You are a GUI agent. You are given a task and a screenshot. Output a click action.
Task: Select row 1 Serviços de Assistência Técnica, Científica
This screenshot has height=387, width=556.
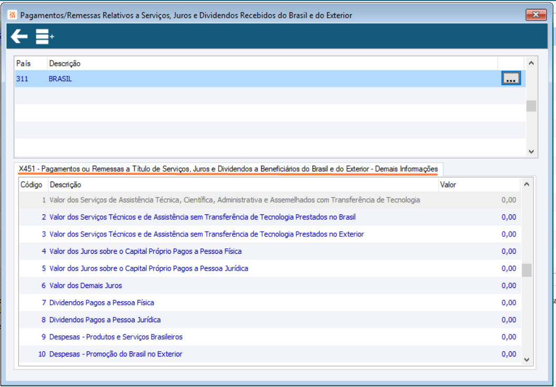(270, 200)
